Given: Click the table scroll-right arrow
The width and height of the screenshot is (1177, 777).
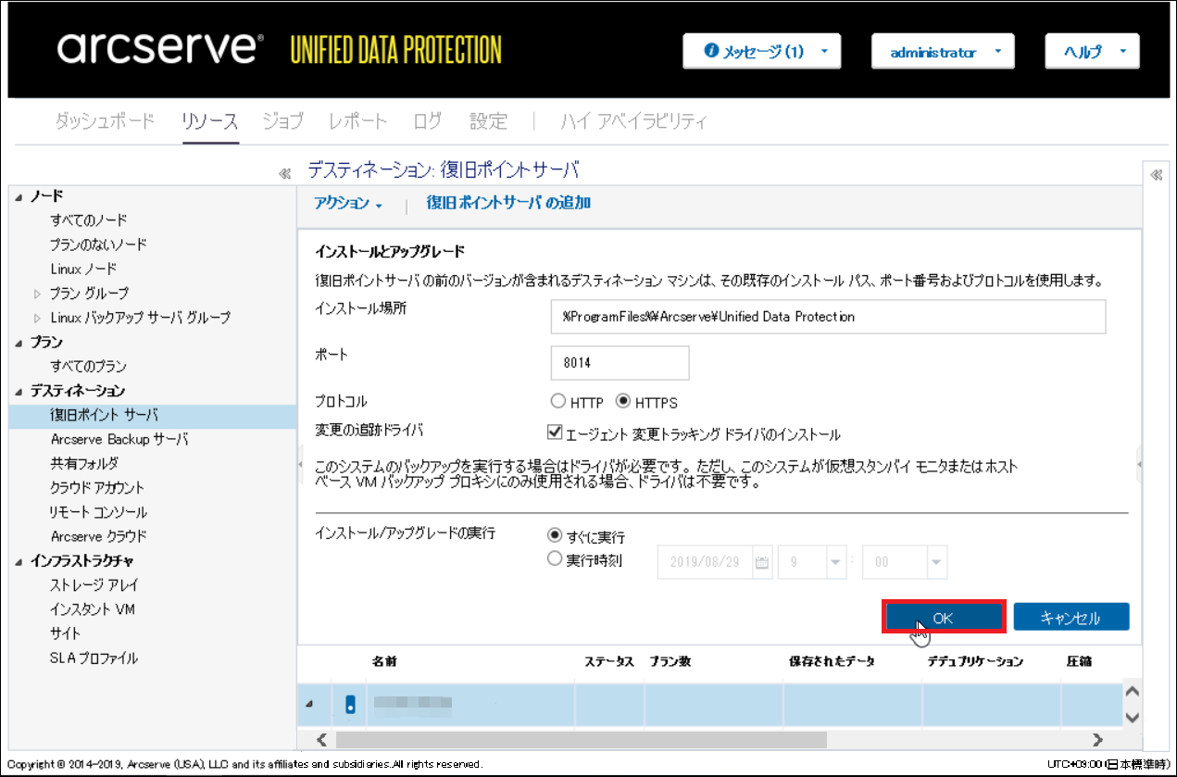Looking at the screenshot, I should tap(1097, 740).
